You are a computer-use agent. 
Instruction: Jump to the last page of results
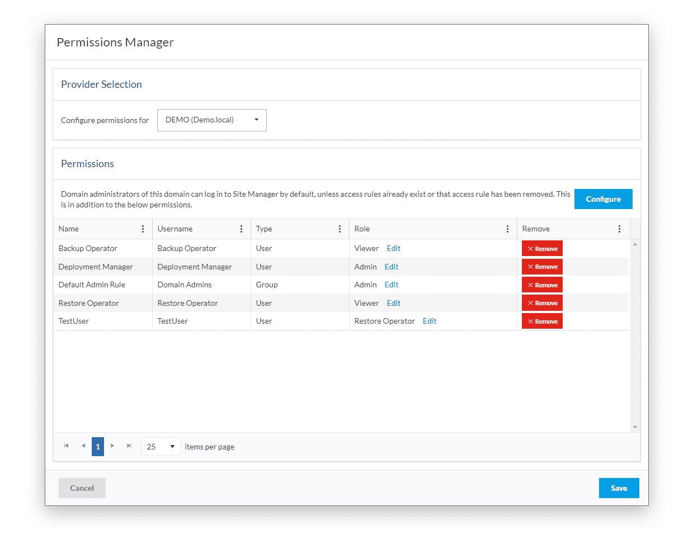coord(129,446)
